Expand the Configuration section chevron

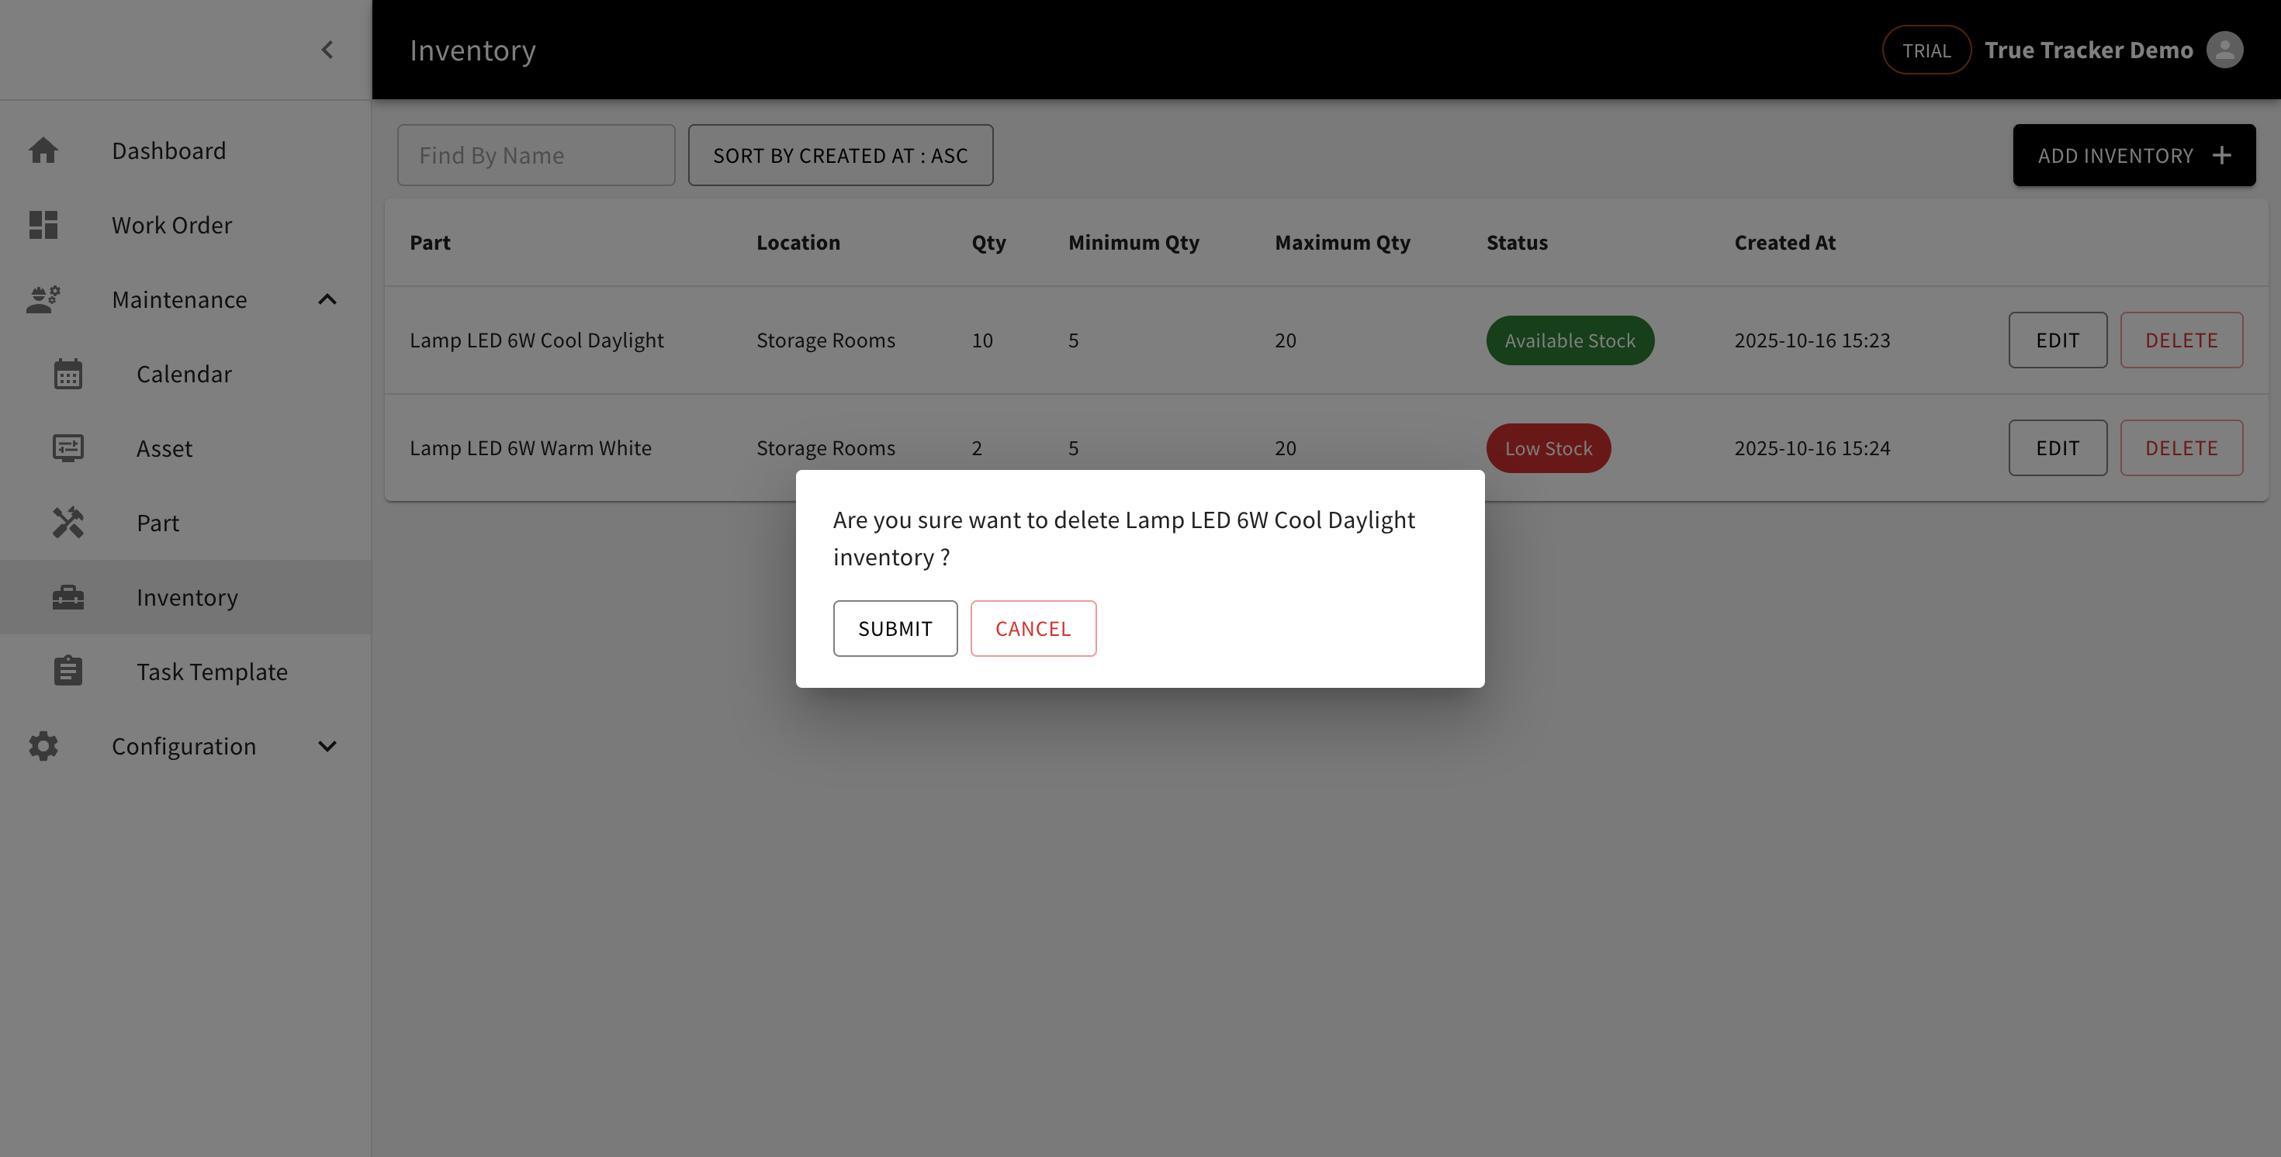pos(327,745)
